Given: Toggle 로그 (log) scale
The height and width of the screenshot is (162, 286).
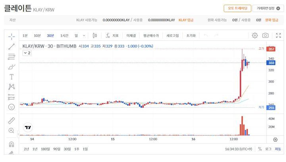Looking at the screenshot, I should 269,149.
